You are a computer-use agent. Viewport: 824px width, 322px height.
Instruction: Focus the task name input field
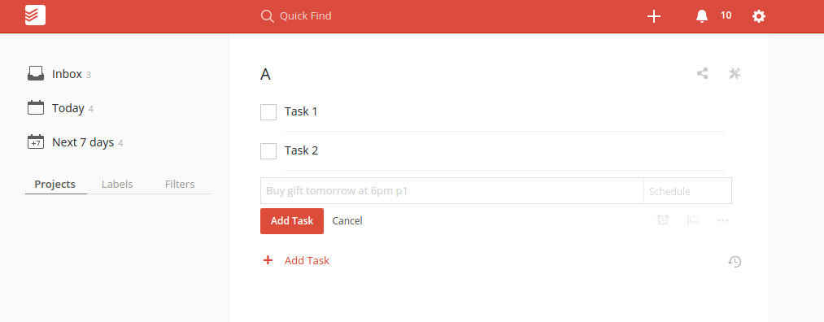[452, 190]
